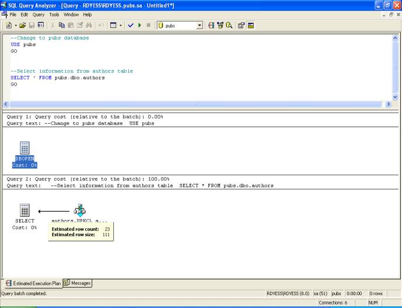Screen dimensions: 402x308
Task: Open the Query menu
Action: pos(39,15)
